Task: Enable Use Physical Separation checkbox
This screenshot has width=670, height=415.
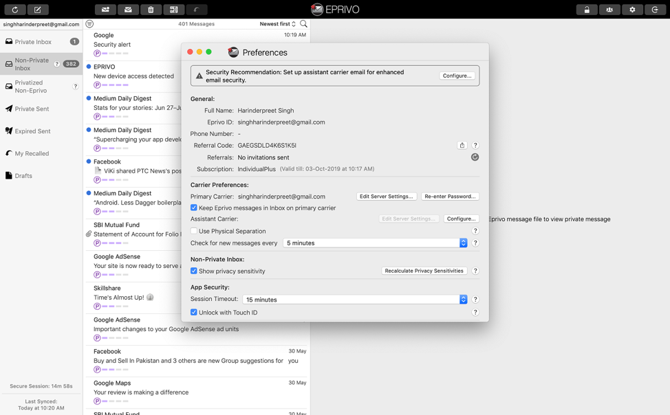Action: (194, 231)
